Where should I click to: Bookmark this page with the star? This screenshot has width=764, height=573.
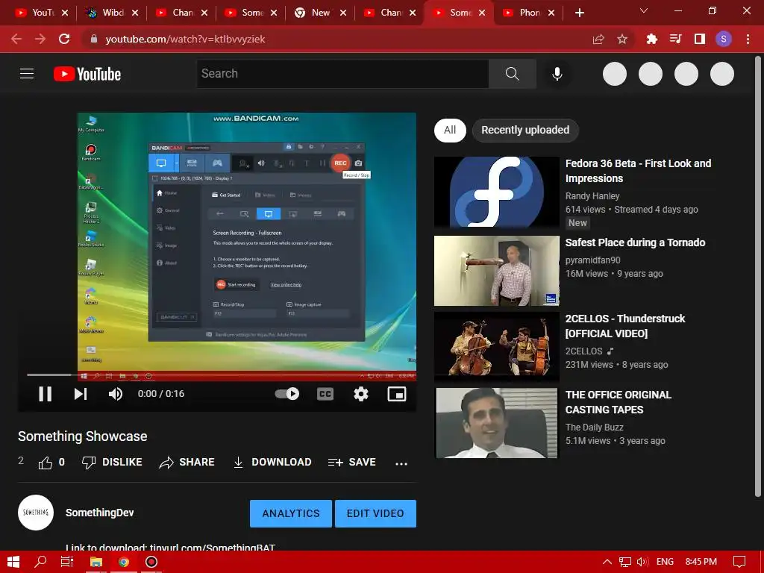622,39
